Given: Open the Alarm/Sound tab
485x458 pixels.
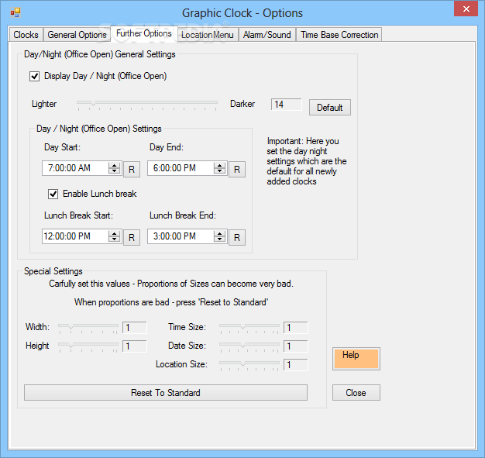Looking at the screenshot, I should point(267,35).
